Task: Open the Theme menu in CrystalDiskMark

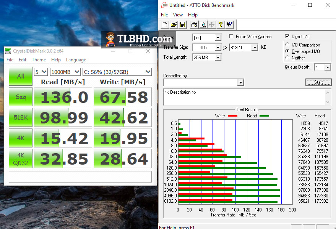Action: pos(39,60)
